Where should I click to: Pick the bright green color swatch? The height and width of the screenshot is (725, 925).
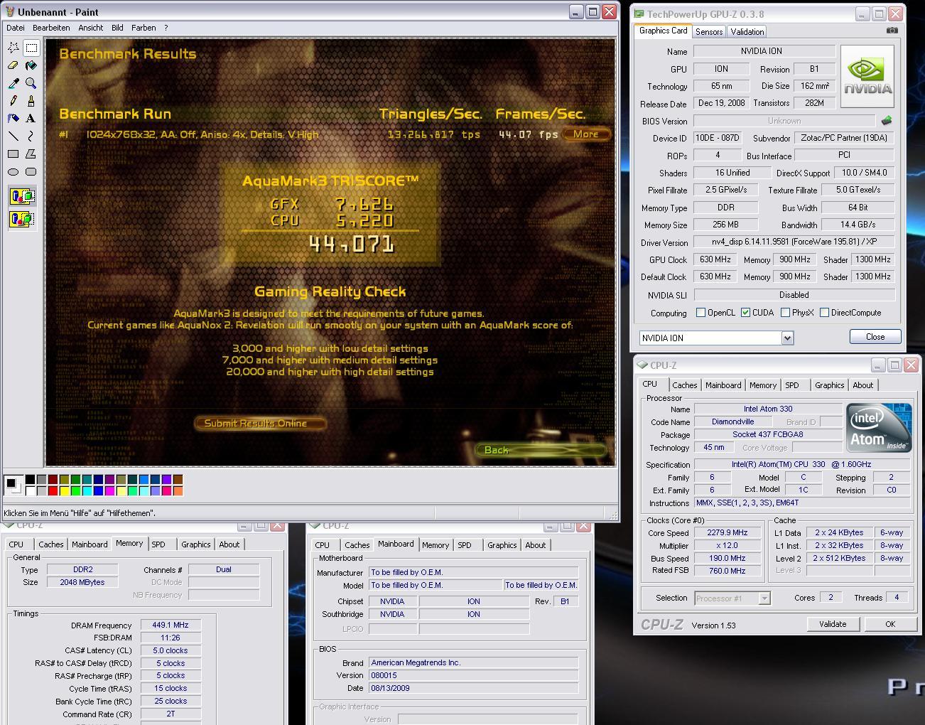tap(76, 491)
